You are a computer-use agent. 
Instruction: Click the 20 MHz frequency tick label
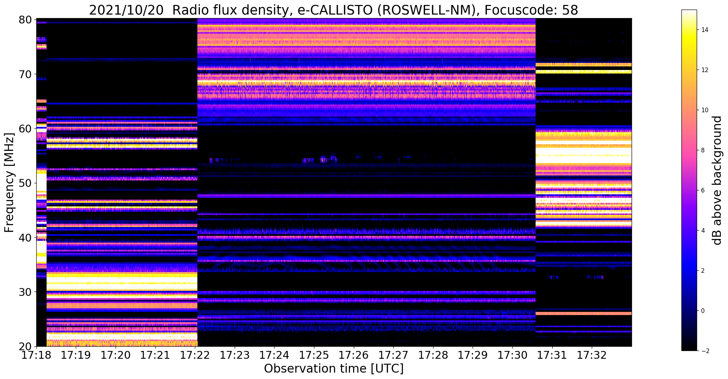(x=25, y=346)
